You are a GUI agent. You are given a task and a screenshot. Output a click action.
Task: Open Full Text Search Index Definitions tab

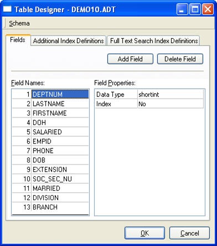click(154, 40)
